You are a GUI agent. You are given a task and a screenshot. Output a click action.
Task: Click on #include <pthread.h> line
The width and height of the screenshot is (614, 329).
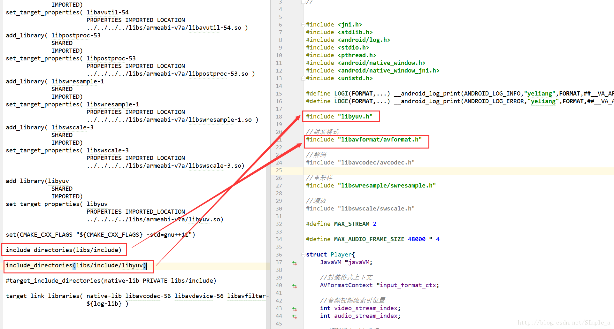(x=341, y=55)
